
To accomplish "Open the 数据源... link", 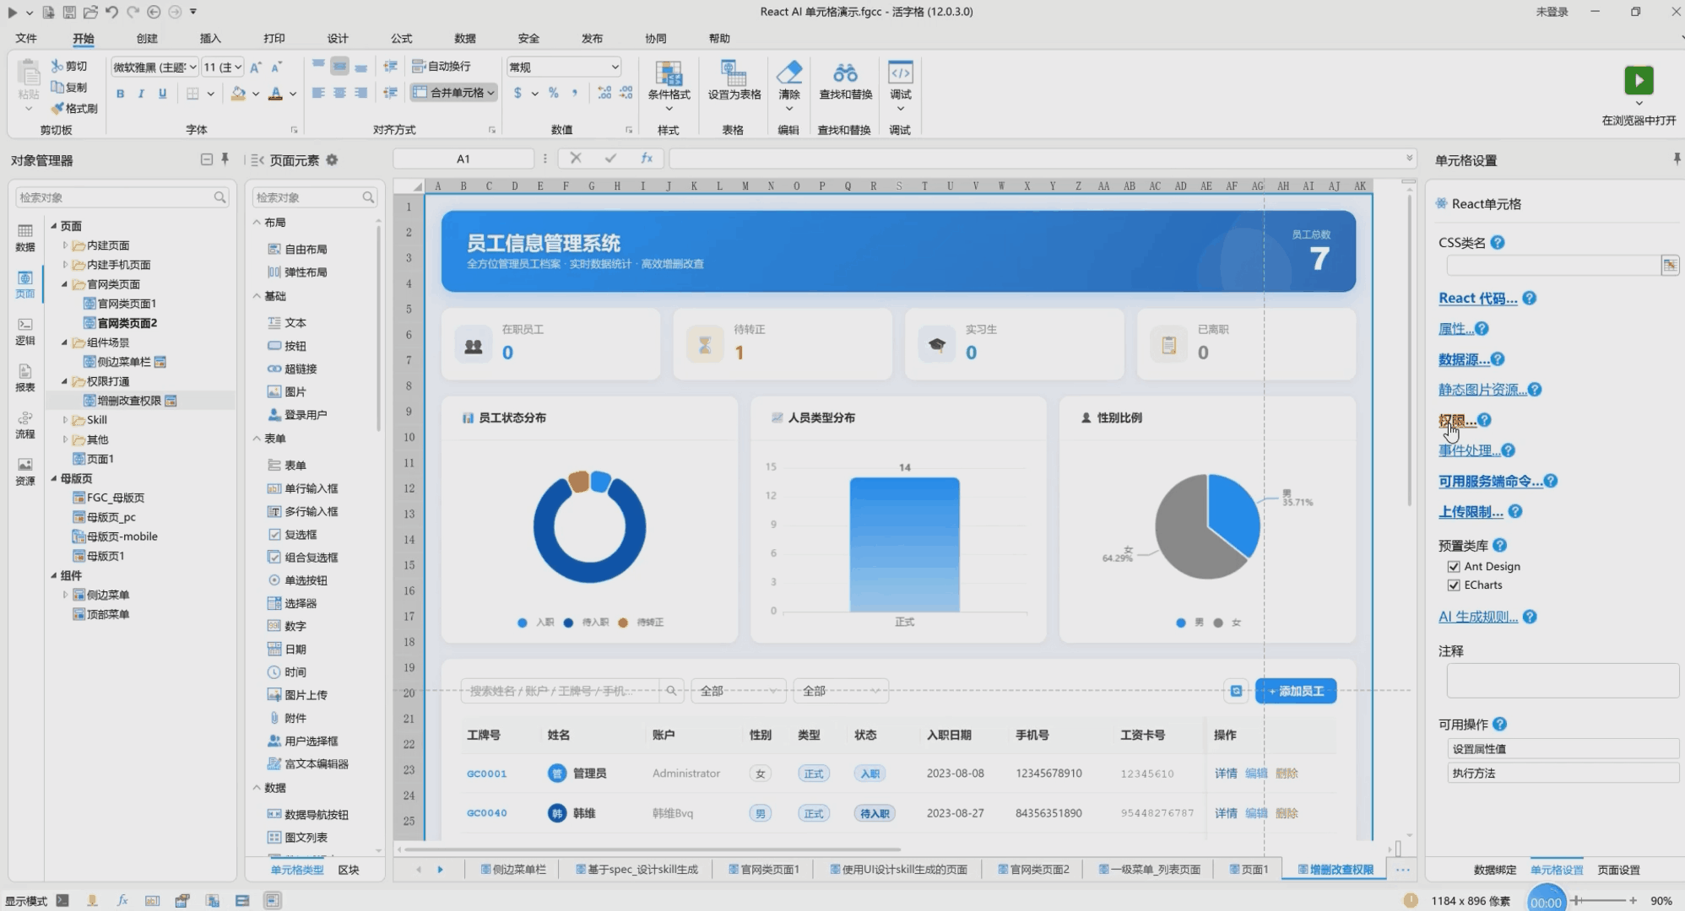I will [1464, 359].
